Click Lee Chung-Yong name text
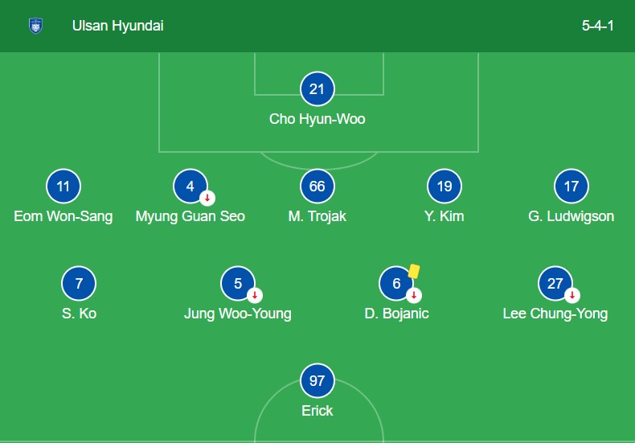The width and height of the screenshot is (635, 443). 555,314
